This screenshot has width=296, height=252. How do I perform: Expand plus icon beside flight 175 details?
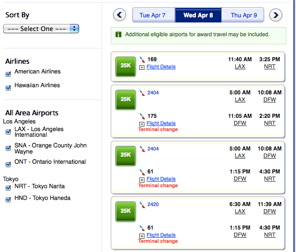[142, 124]
